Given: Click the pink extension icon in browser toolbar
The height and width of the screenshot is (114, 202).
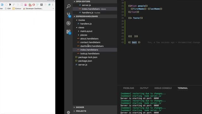Looking at the screenshot, I should point(26,5).
